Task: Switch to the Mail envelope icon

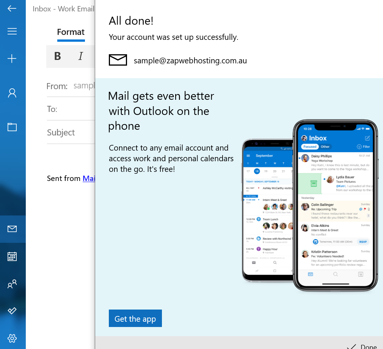Action: (12, 229)
